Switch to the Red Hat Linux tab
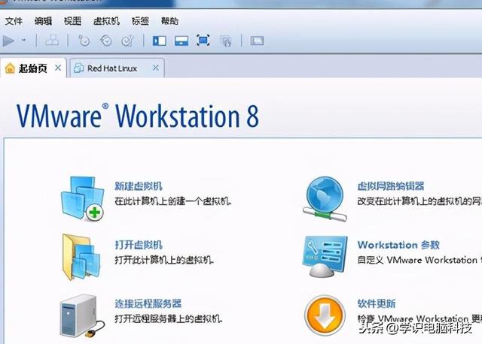The width and height of the screenshot is (482, 344). tap(117, 68)
